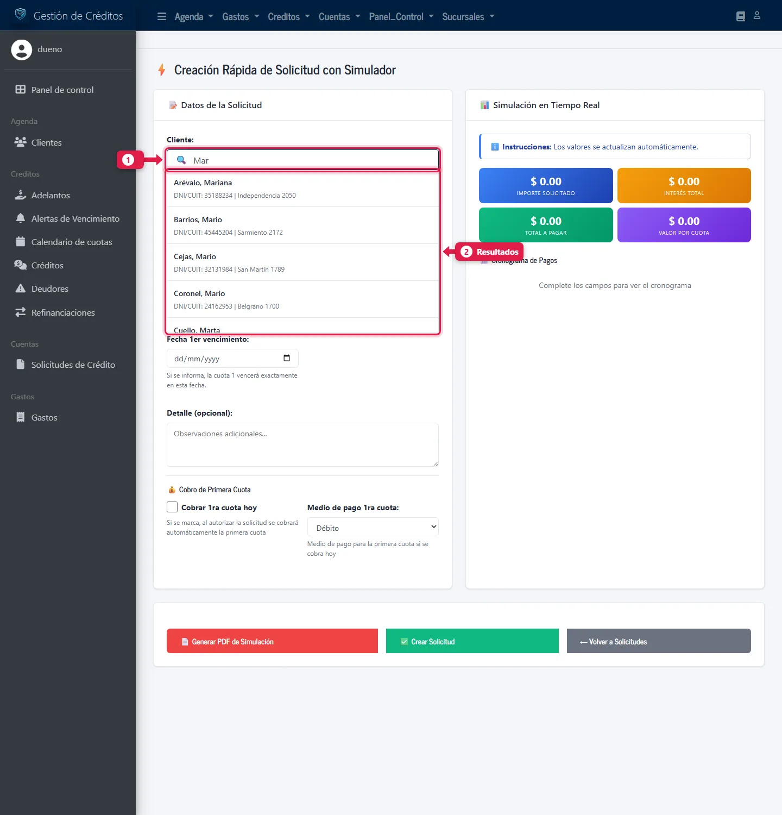Expand the Cuentas top menu
Image resolution: width=782 pixels, height=815 pixels.
(x=339, y=16)
